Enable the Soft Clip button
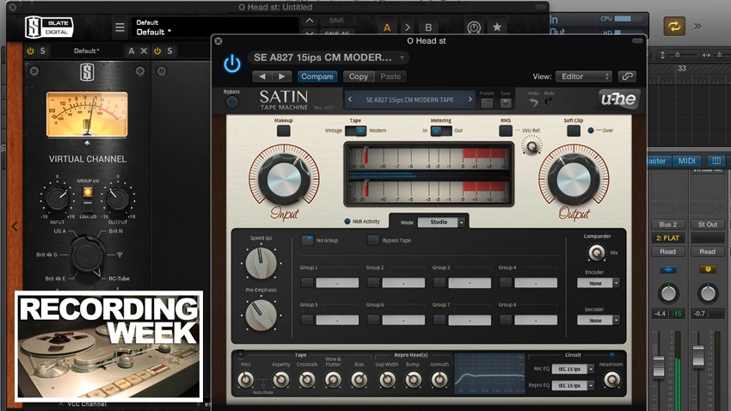The width and height of the screenshot is (731, 411). click(x=574, y=131)
